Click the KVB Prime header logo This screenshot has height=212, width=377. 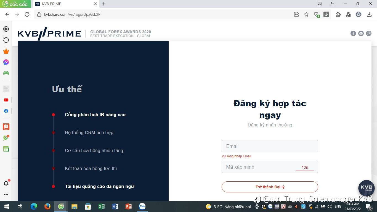[50, 34]
